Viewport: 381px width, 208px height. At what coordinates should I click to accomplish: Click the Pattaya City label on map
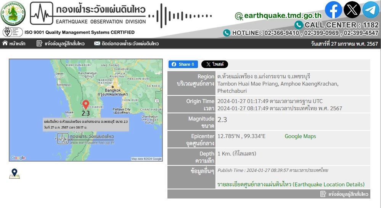(x=122, y=110)
